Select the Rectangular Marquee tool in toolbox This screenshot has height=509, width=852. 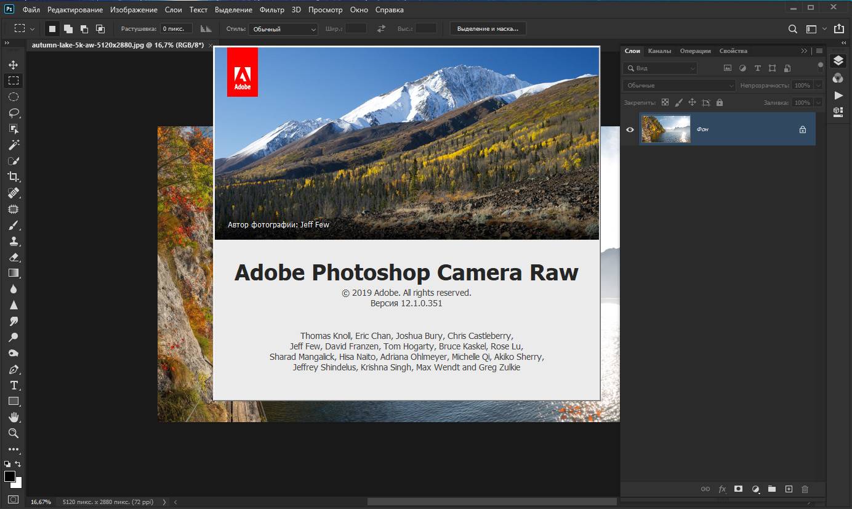[13, 81]
